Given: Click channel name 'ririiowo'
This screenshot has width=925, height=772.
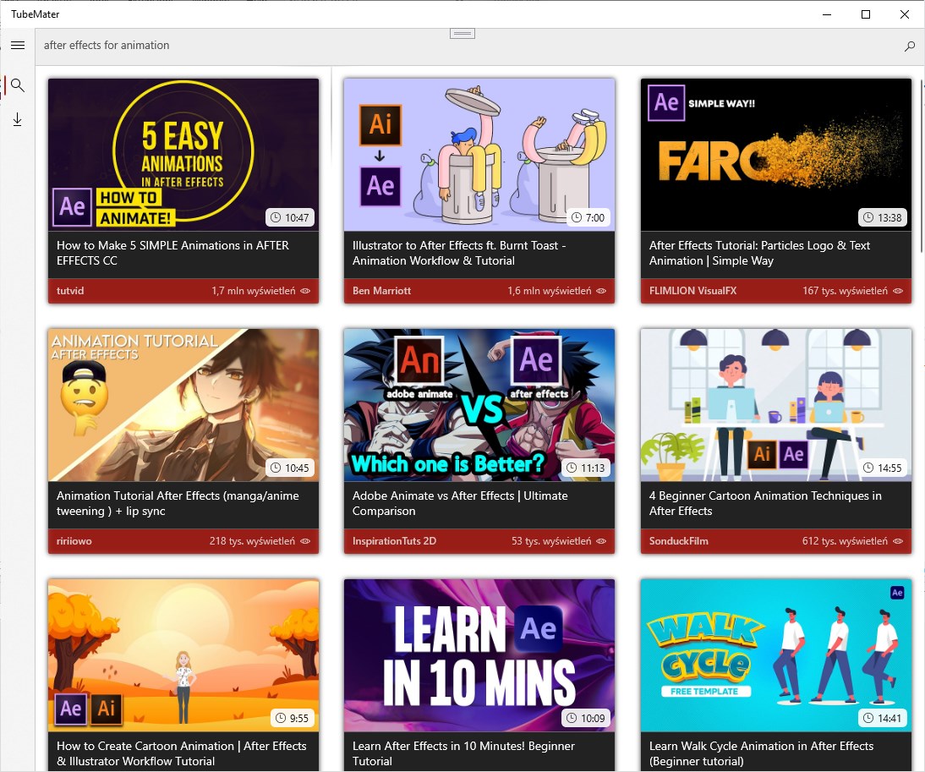Looking at the screenshot, I should (x=74, y=541).
